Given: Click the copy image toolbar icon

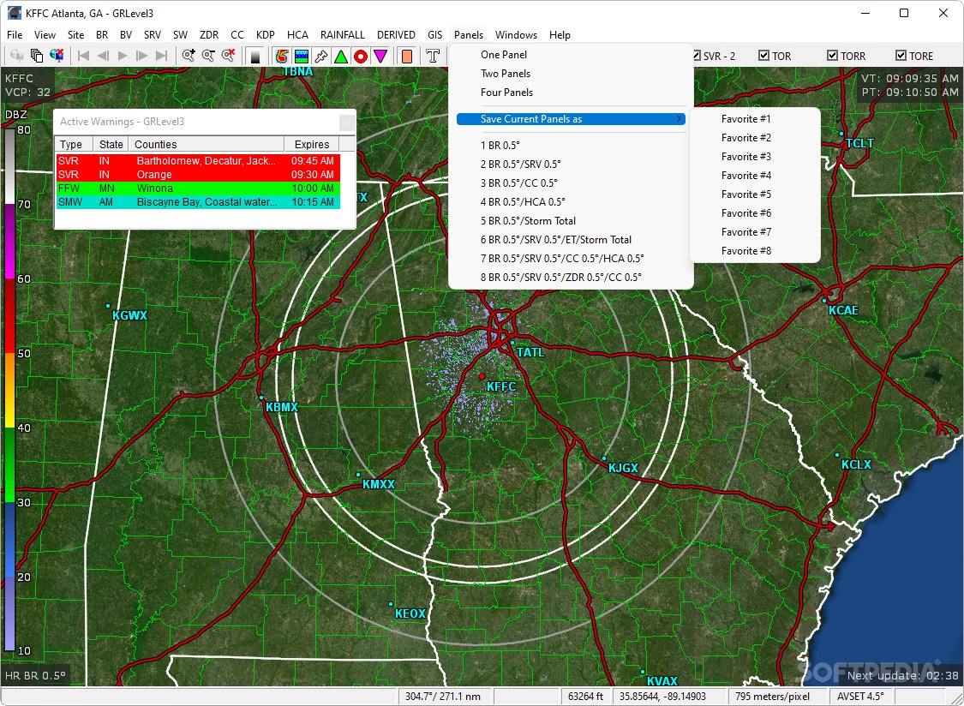Looking at the screenshot, I should (x=36, y=56).
